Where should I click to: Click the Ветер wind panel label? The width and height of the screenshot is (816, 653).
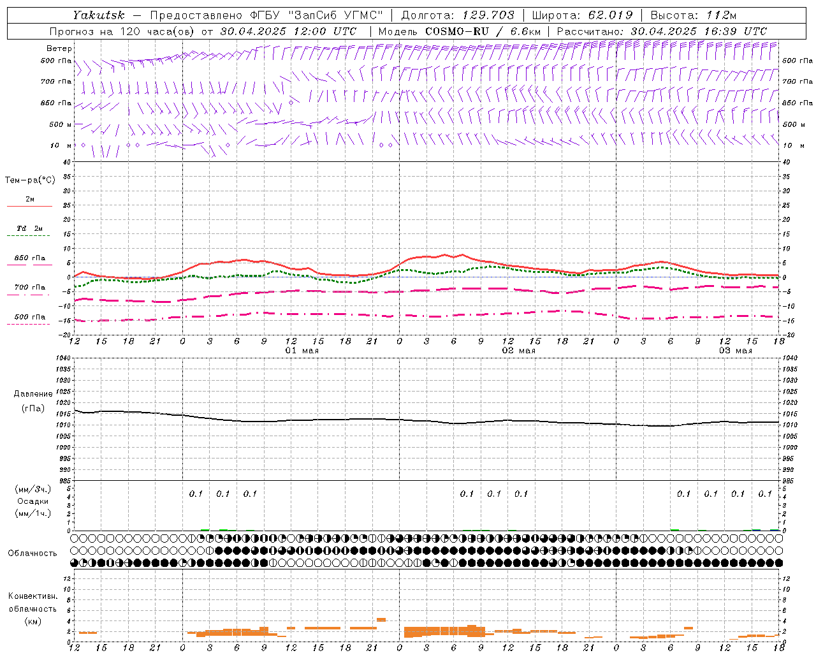click(x=59, y=48)
